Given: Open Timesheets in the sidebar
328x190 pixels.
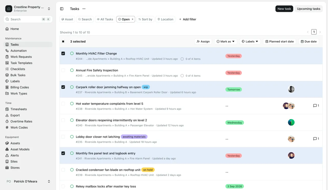Looking at the screenshot, I should (28, 109).
